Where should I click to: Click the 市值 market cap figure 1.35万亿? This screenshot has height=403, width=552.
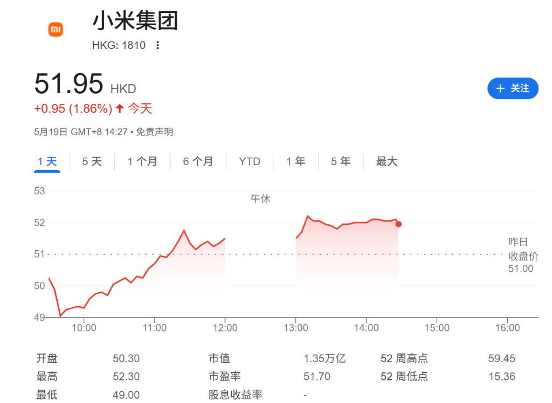(325, 358)
